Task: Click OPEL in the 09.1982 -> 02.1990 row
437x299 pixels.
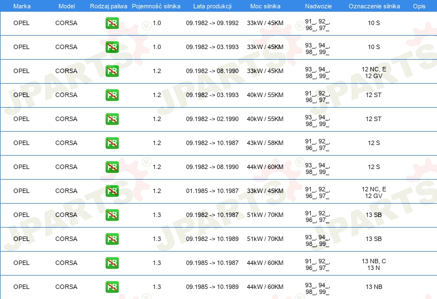Action: click(x=21, y=119)
